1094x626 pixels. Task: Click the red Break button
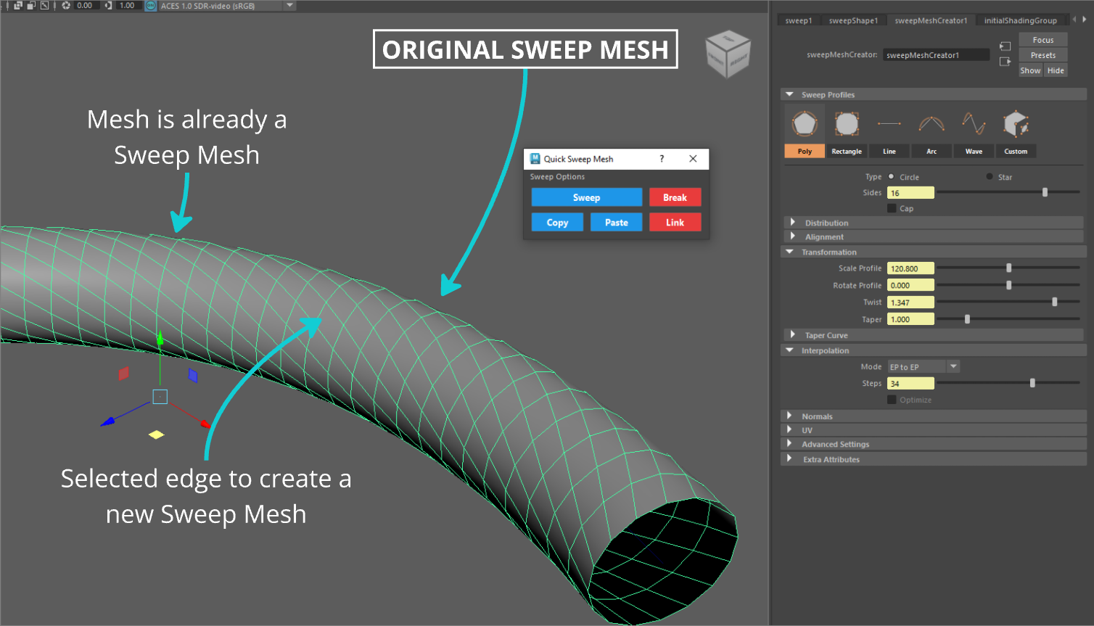tap(675, 197)
